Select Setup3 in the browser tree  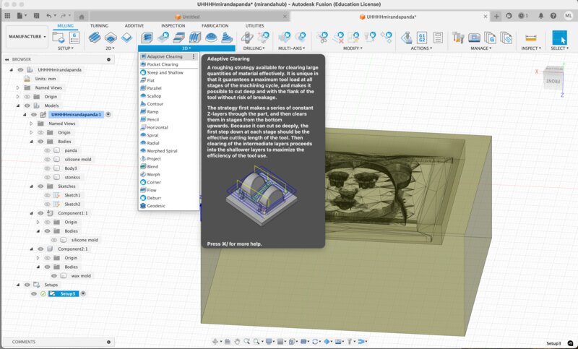[62, 293]
